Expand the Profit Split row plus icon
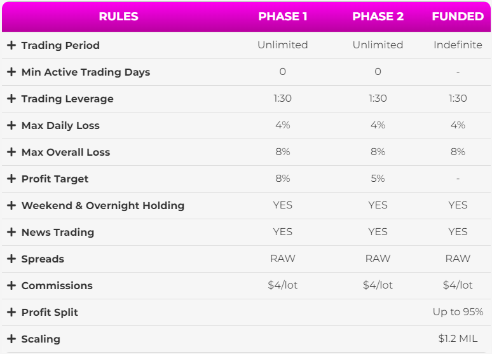Screen dimensions: 492x354 pos(11,312)
